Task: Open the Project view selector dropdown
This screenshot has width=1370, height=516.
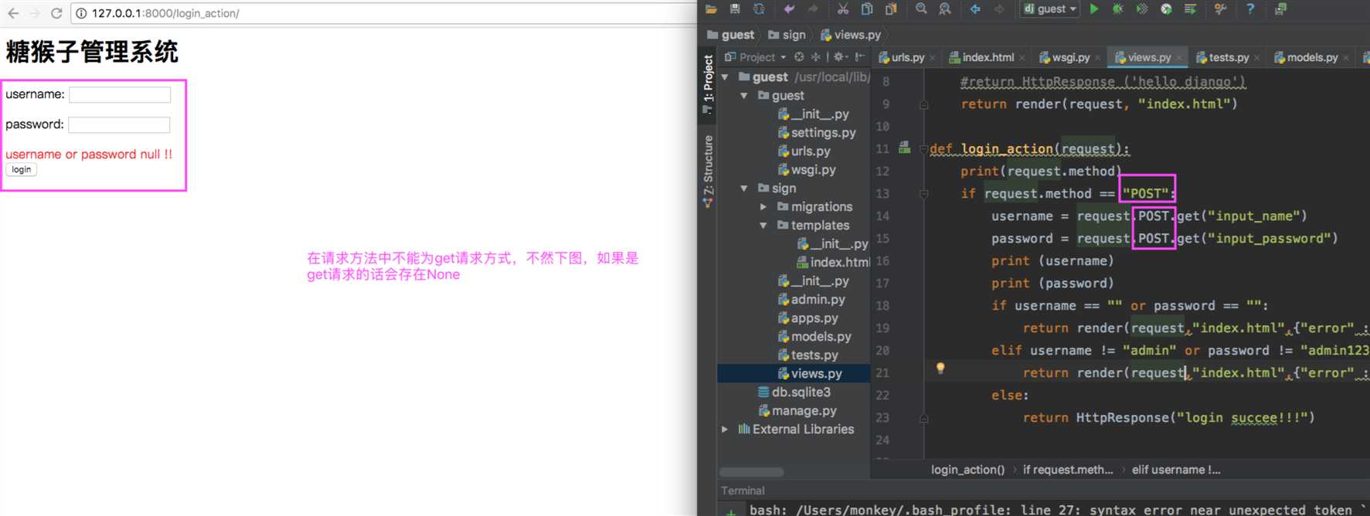Action: [755, 57]
